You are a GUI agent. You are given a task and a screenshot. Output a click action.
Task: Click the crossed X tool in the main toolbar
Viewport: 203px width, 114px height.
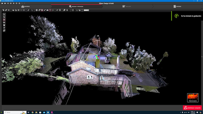point(9,10)
